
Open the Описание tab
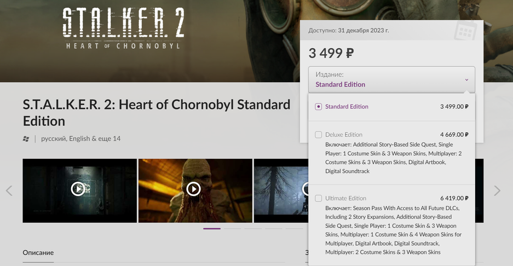(x=38, y=253)
